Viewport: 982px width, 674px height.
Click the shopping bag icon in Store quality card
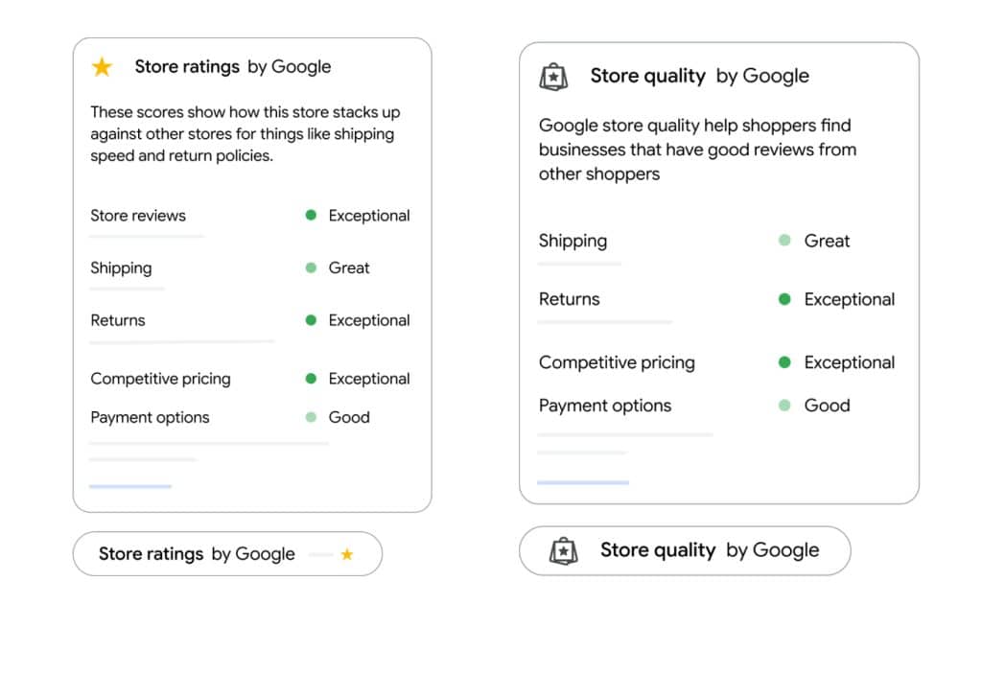tap(554, 77)
